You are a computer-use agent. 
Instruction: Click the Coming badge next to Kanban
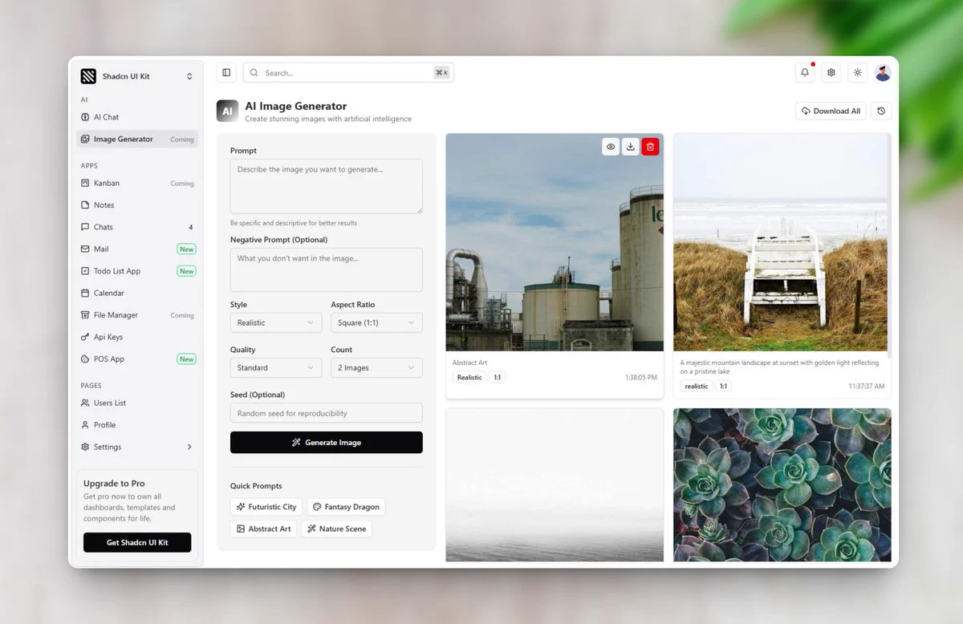[182, 183]
